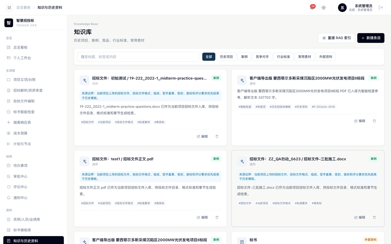The height and width of the screenshot is (244, 391).
Task: Go to 标书智能检查
Action: point(33,112)
